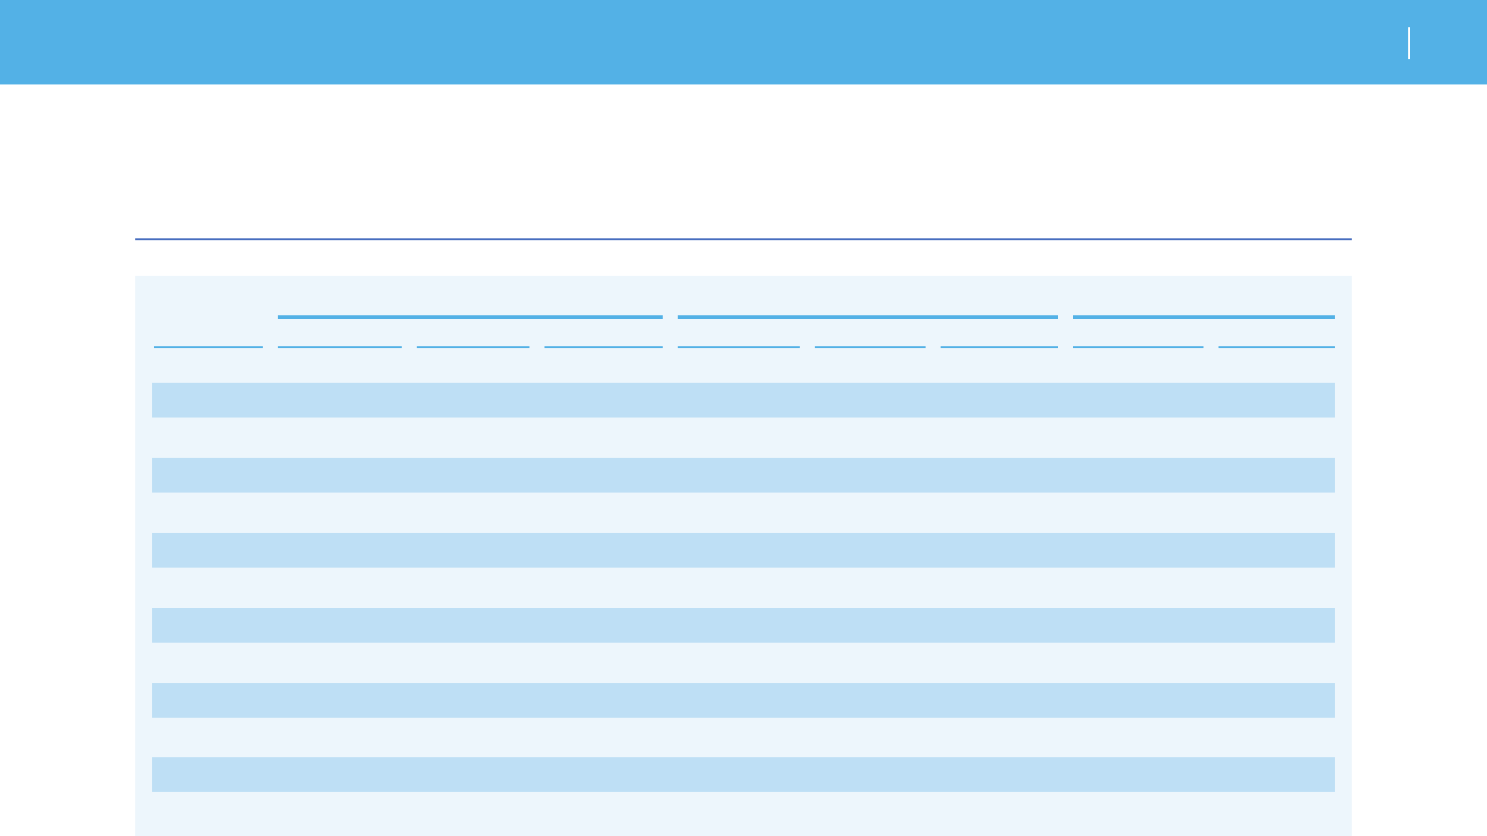Select the fifth dark-blue striped table row
The height and width of the screenshot is (836, 1487).
743,700
